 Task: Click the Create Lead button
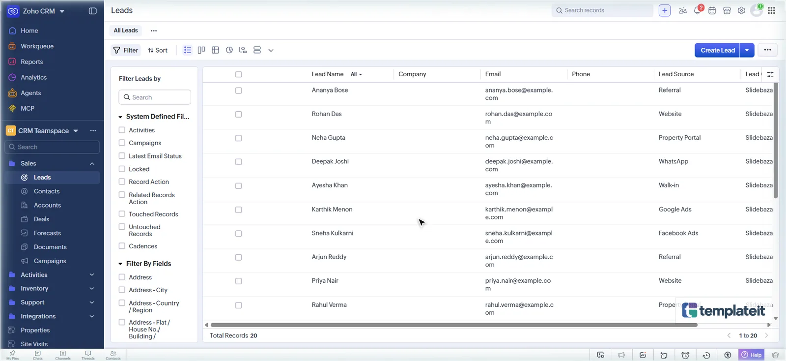point(717,50)
